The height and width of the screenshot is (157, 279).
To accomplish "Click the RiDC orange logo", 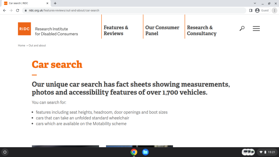I will pyautogui.click(x=24, y=29).
